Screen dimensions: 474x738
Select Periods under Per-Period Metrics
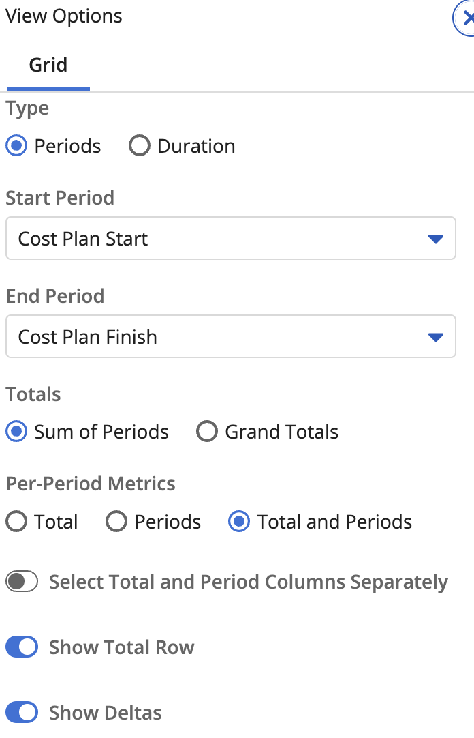[x=116, y=522]
